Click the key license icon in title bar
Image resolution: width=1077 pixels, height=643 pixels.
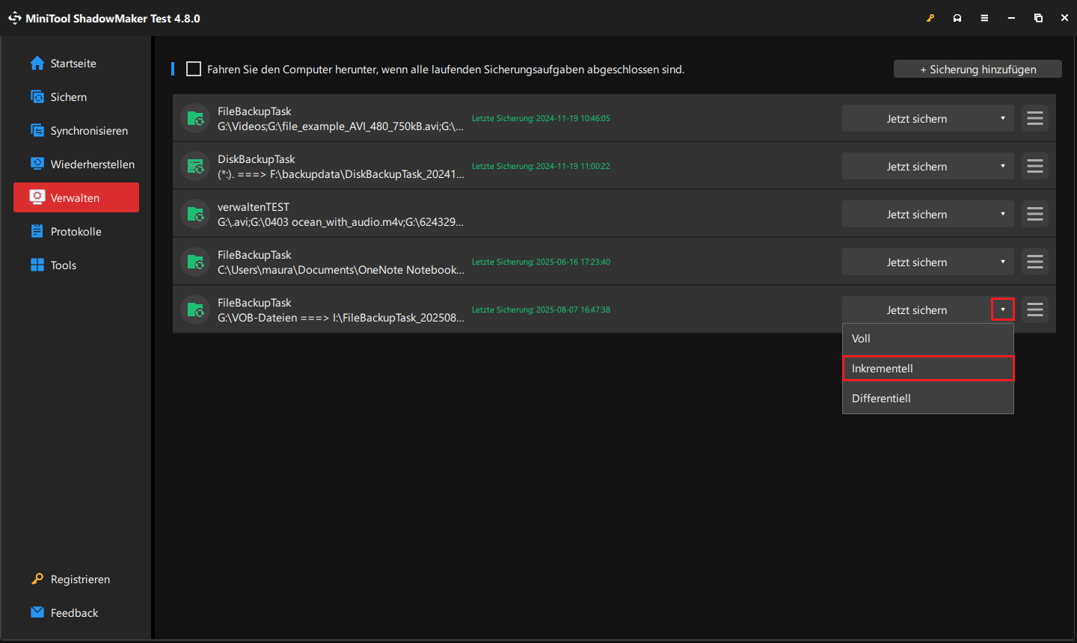[930, 18]
